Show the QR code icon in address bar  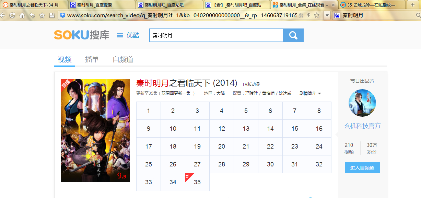(301, 15)
